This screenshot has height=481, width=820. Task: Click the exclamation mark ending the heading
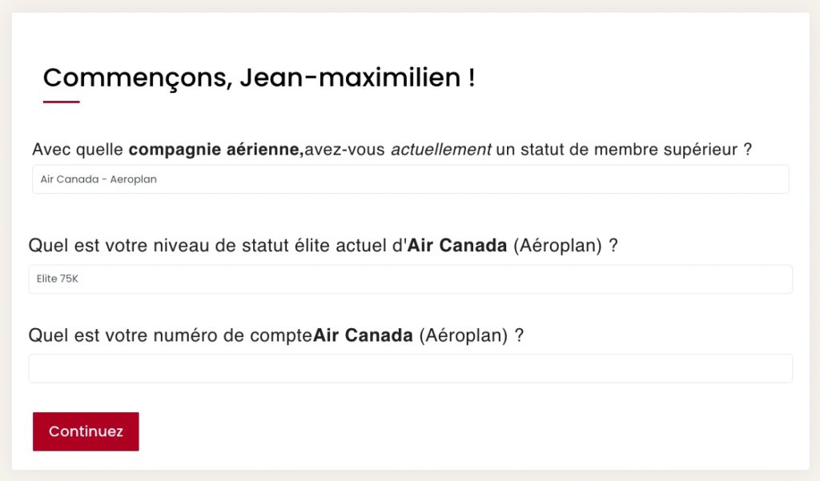tap(471, 78)
